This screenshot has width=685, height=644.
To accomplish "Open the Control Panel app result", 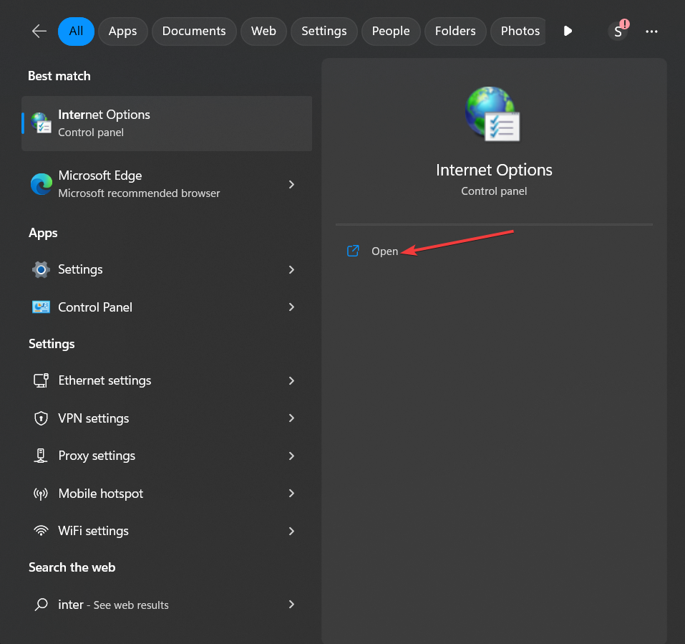I will [x=167, y=307].
